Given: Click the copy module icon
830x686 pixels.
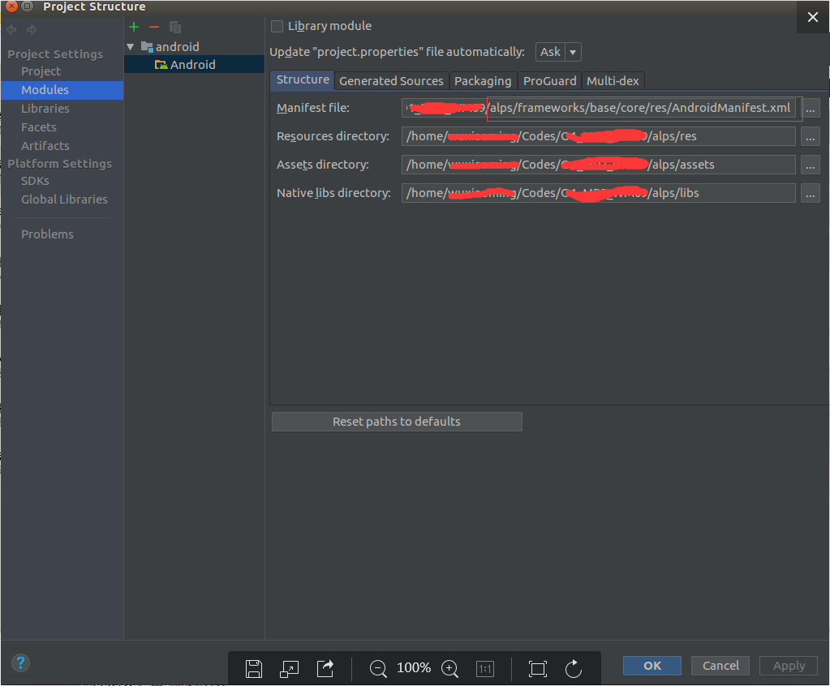Looking at the screenshot, I should coord(174,26).
